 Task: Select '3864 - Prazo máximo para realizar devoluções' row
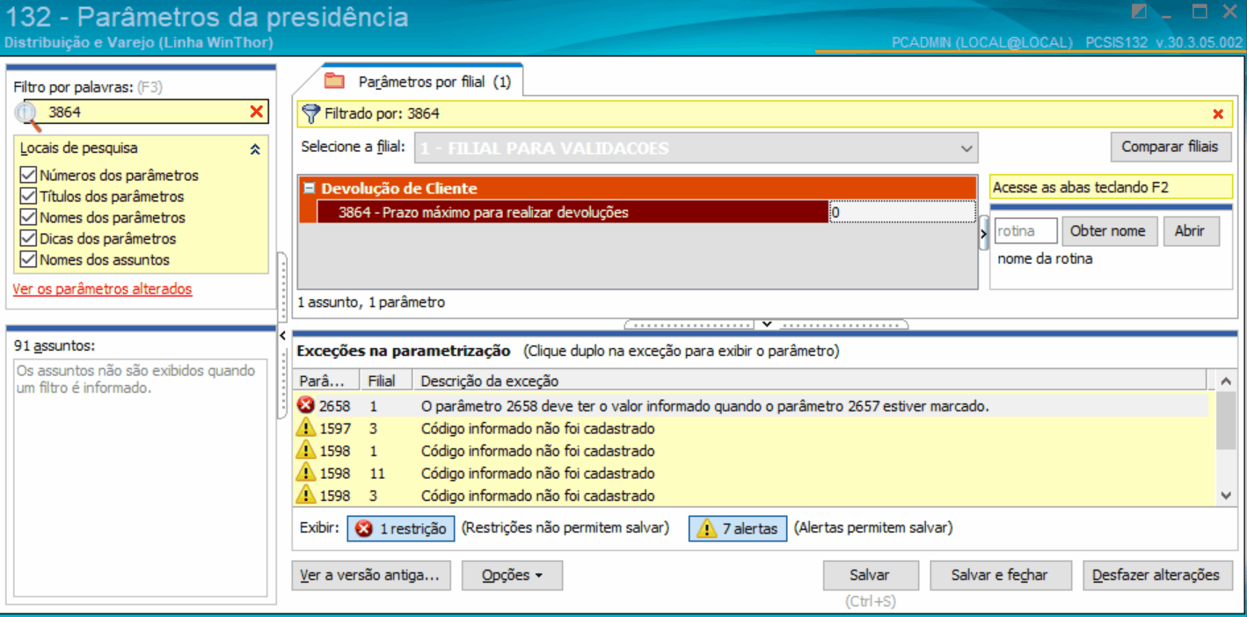(572, 212)
